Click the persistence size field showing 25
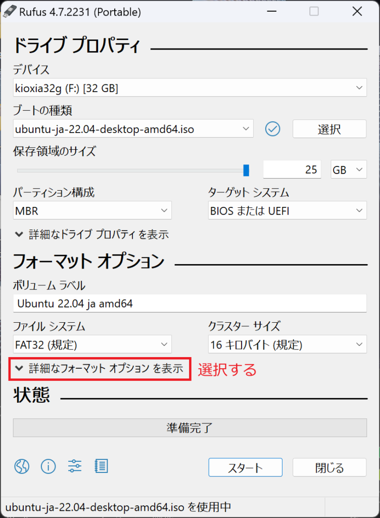This screenshot has height=518, width=380. (292, 169)
